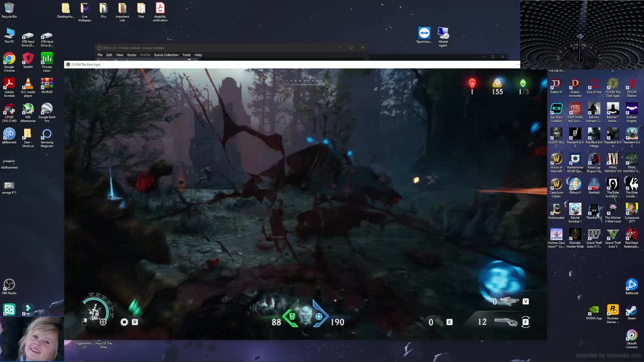
Task: Open the User Shortcut folder
Action: (28, 138)
